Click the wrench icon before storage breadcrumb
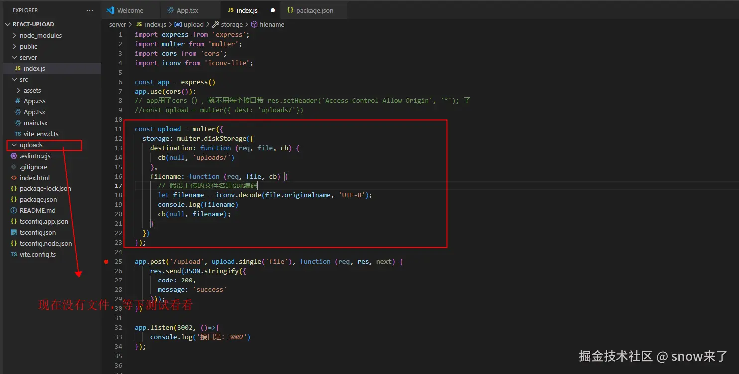This screenshot has width=739, height=374. (216, 24)
